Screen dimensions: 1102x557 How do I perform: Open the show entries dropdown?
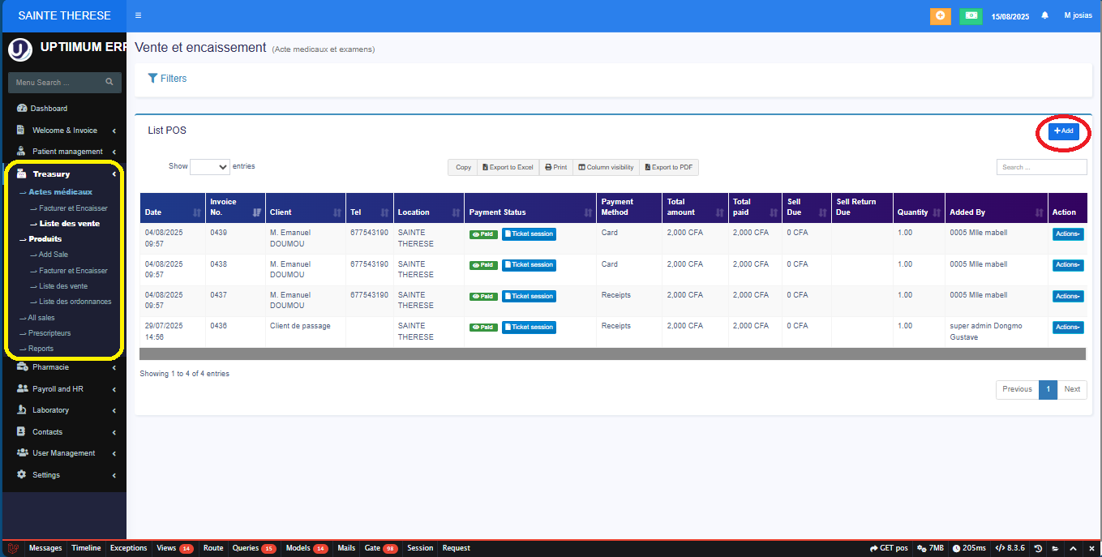(210, 166)
